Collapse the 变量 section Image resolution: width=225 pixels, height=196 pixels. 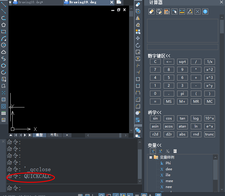[x=154, y=145]
